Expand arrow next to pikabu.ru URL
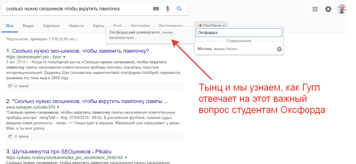 pos(126,158)
